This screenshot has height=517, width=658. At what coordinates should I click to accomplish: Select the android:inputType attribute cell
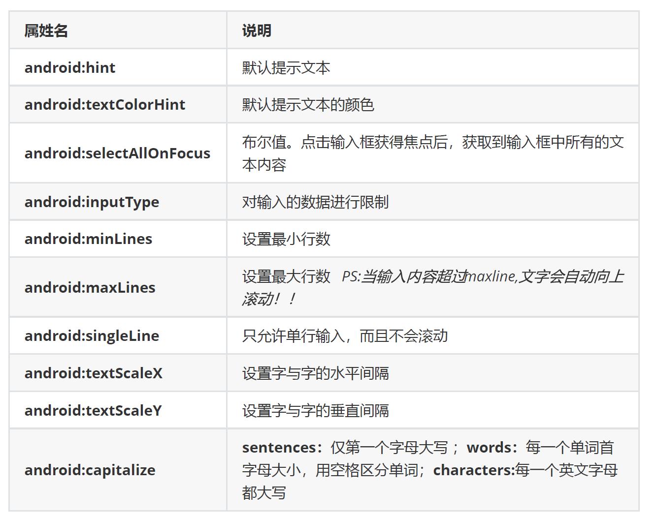(118, 202)
